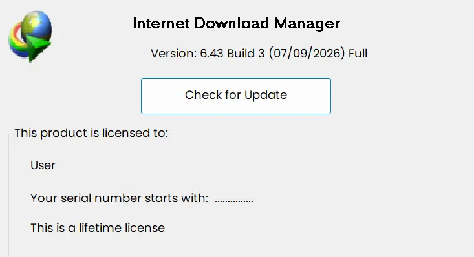Click the licensed user name 'User'
The height and width of the screenshot is (257, 474).
[43, 165]
